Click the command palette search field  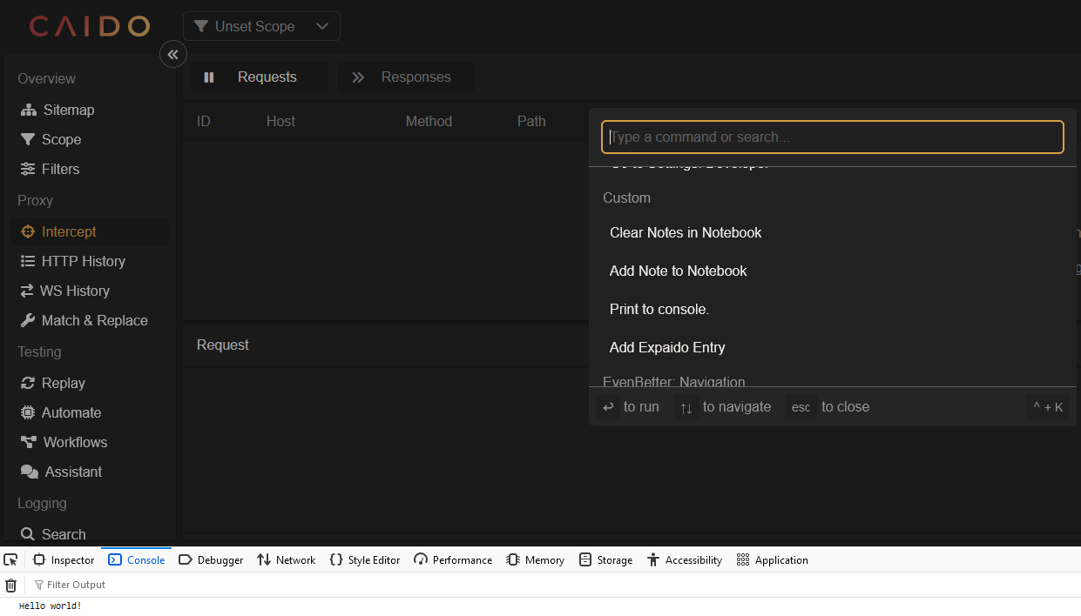(832, 137)
